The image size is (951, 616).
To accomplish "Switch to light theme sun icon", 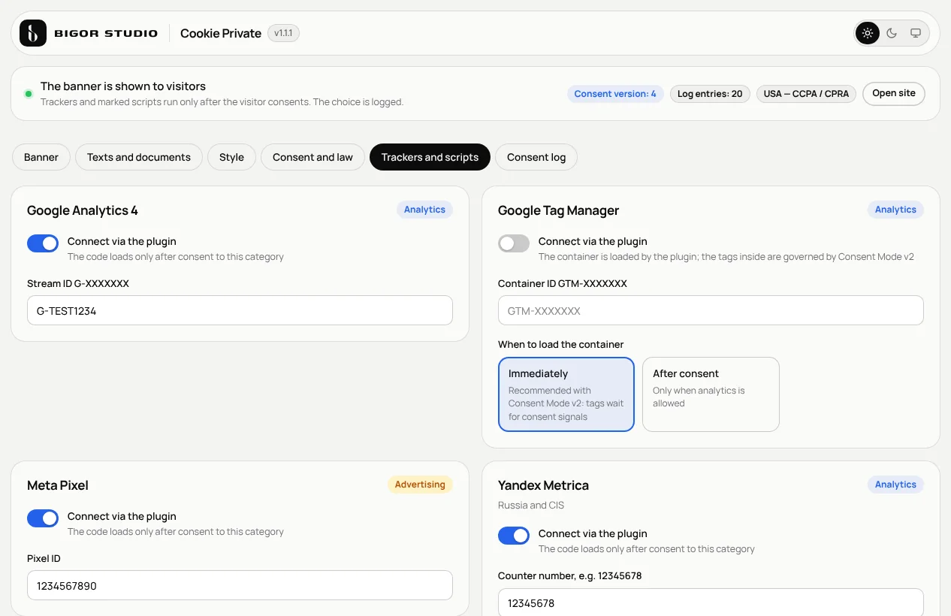I will coord(868,33).
